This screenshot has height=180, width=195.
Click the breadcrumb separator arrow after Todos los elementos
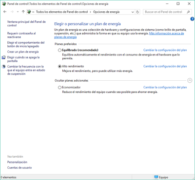click(91, 12)
